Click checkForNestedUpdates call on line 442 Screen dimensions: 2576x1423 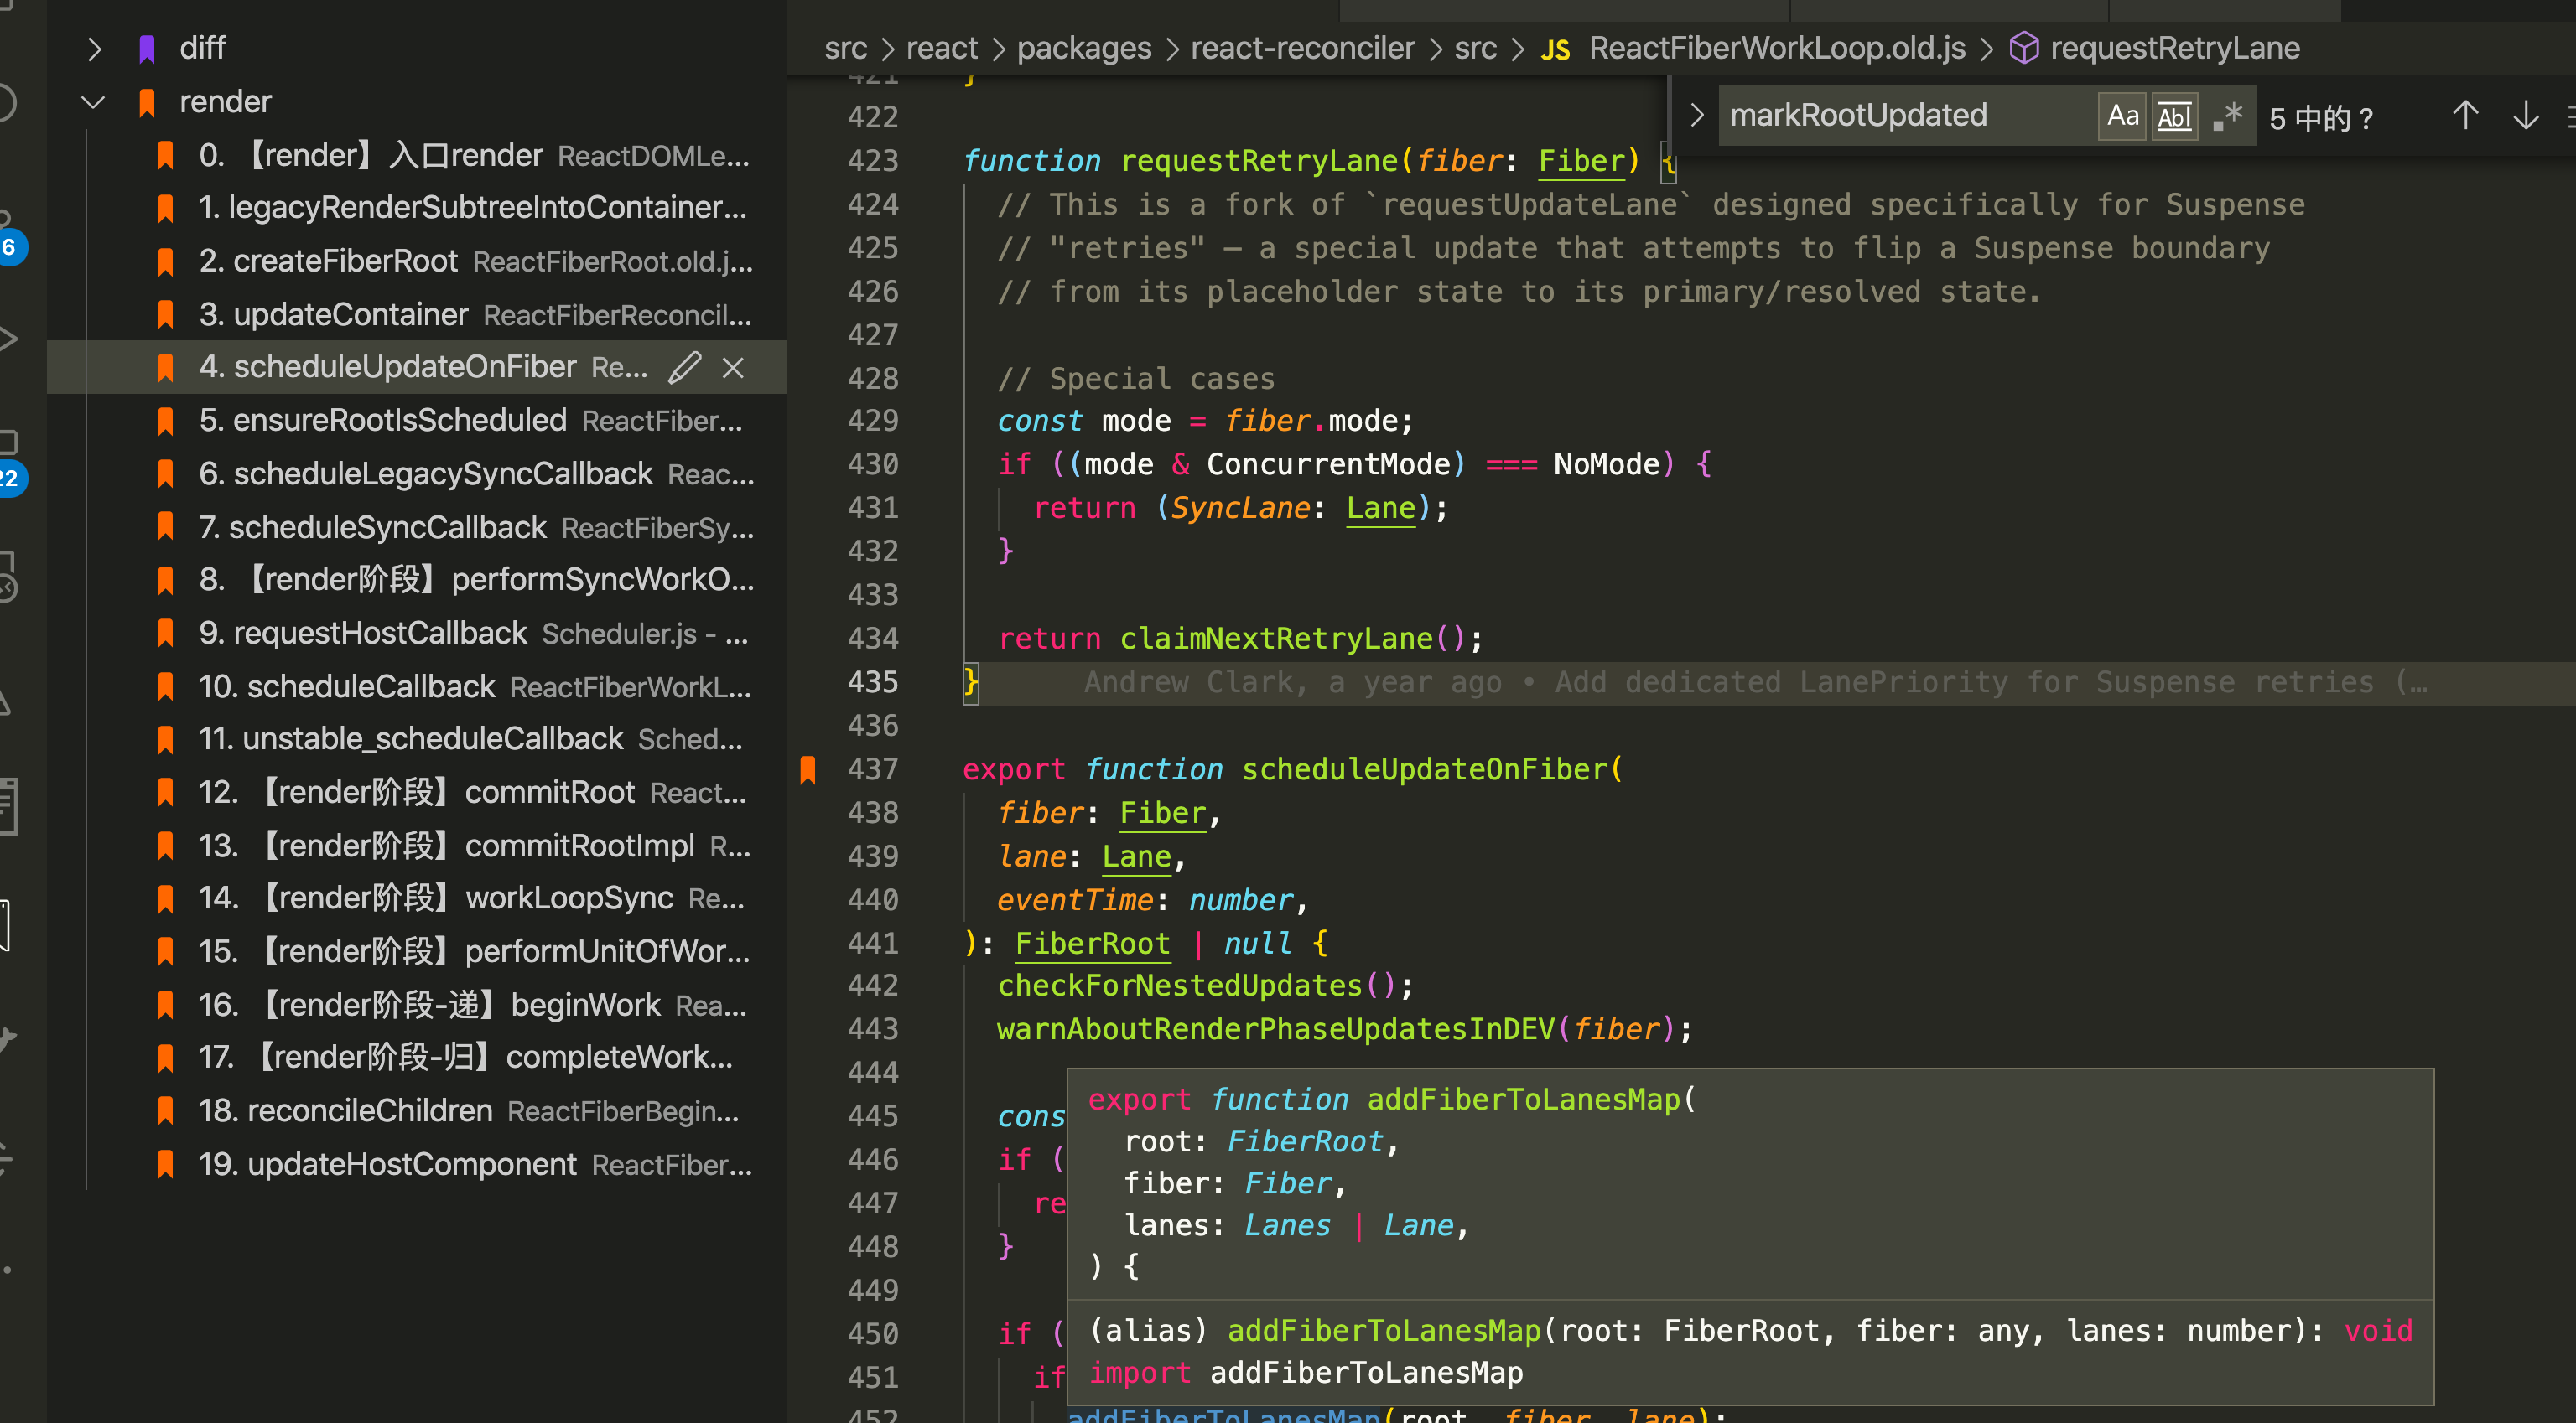(x=1180, y=986)
